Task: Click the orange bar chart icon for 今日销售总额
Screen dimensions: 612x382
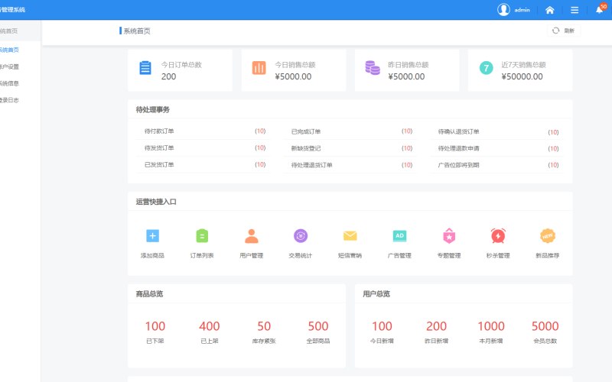Action: click(x=259, y=68)
